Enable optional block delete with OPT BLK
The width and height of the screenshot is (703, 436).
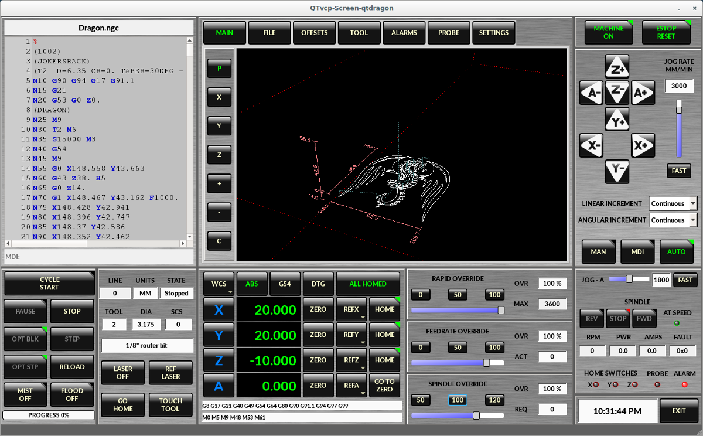[x=25, y=339]
